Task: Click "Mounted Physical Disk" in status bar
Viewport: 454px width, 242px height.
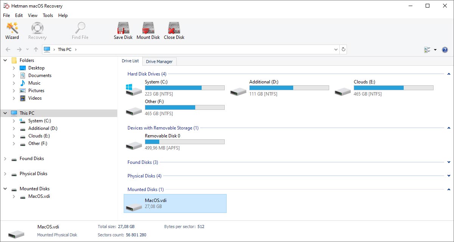Action: point(57,235)
